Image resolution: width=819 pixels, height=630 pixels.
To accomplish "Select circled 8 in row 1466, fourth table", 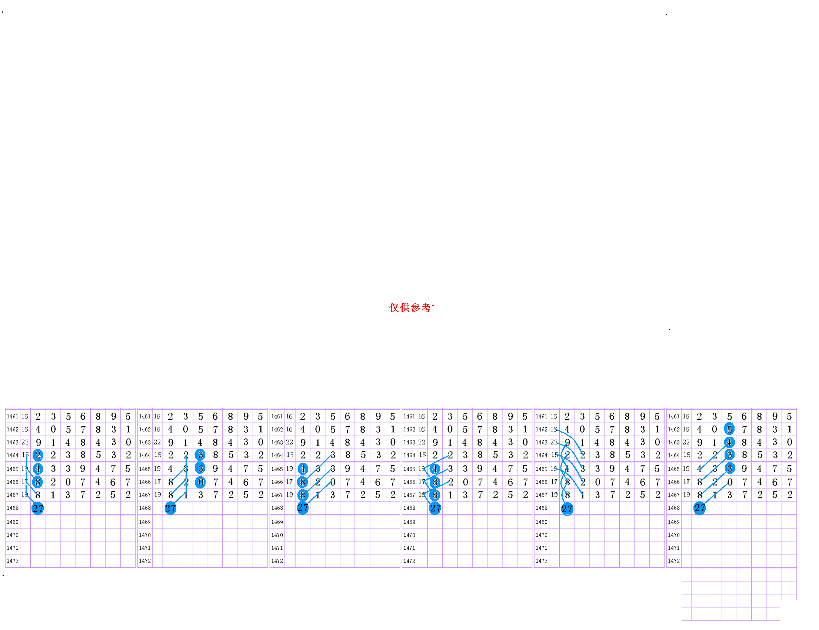I will (435, 482).
